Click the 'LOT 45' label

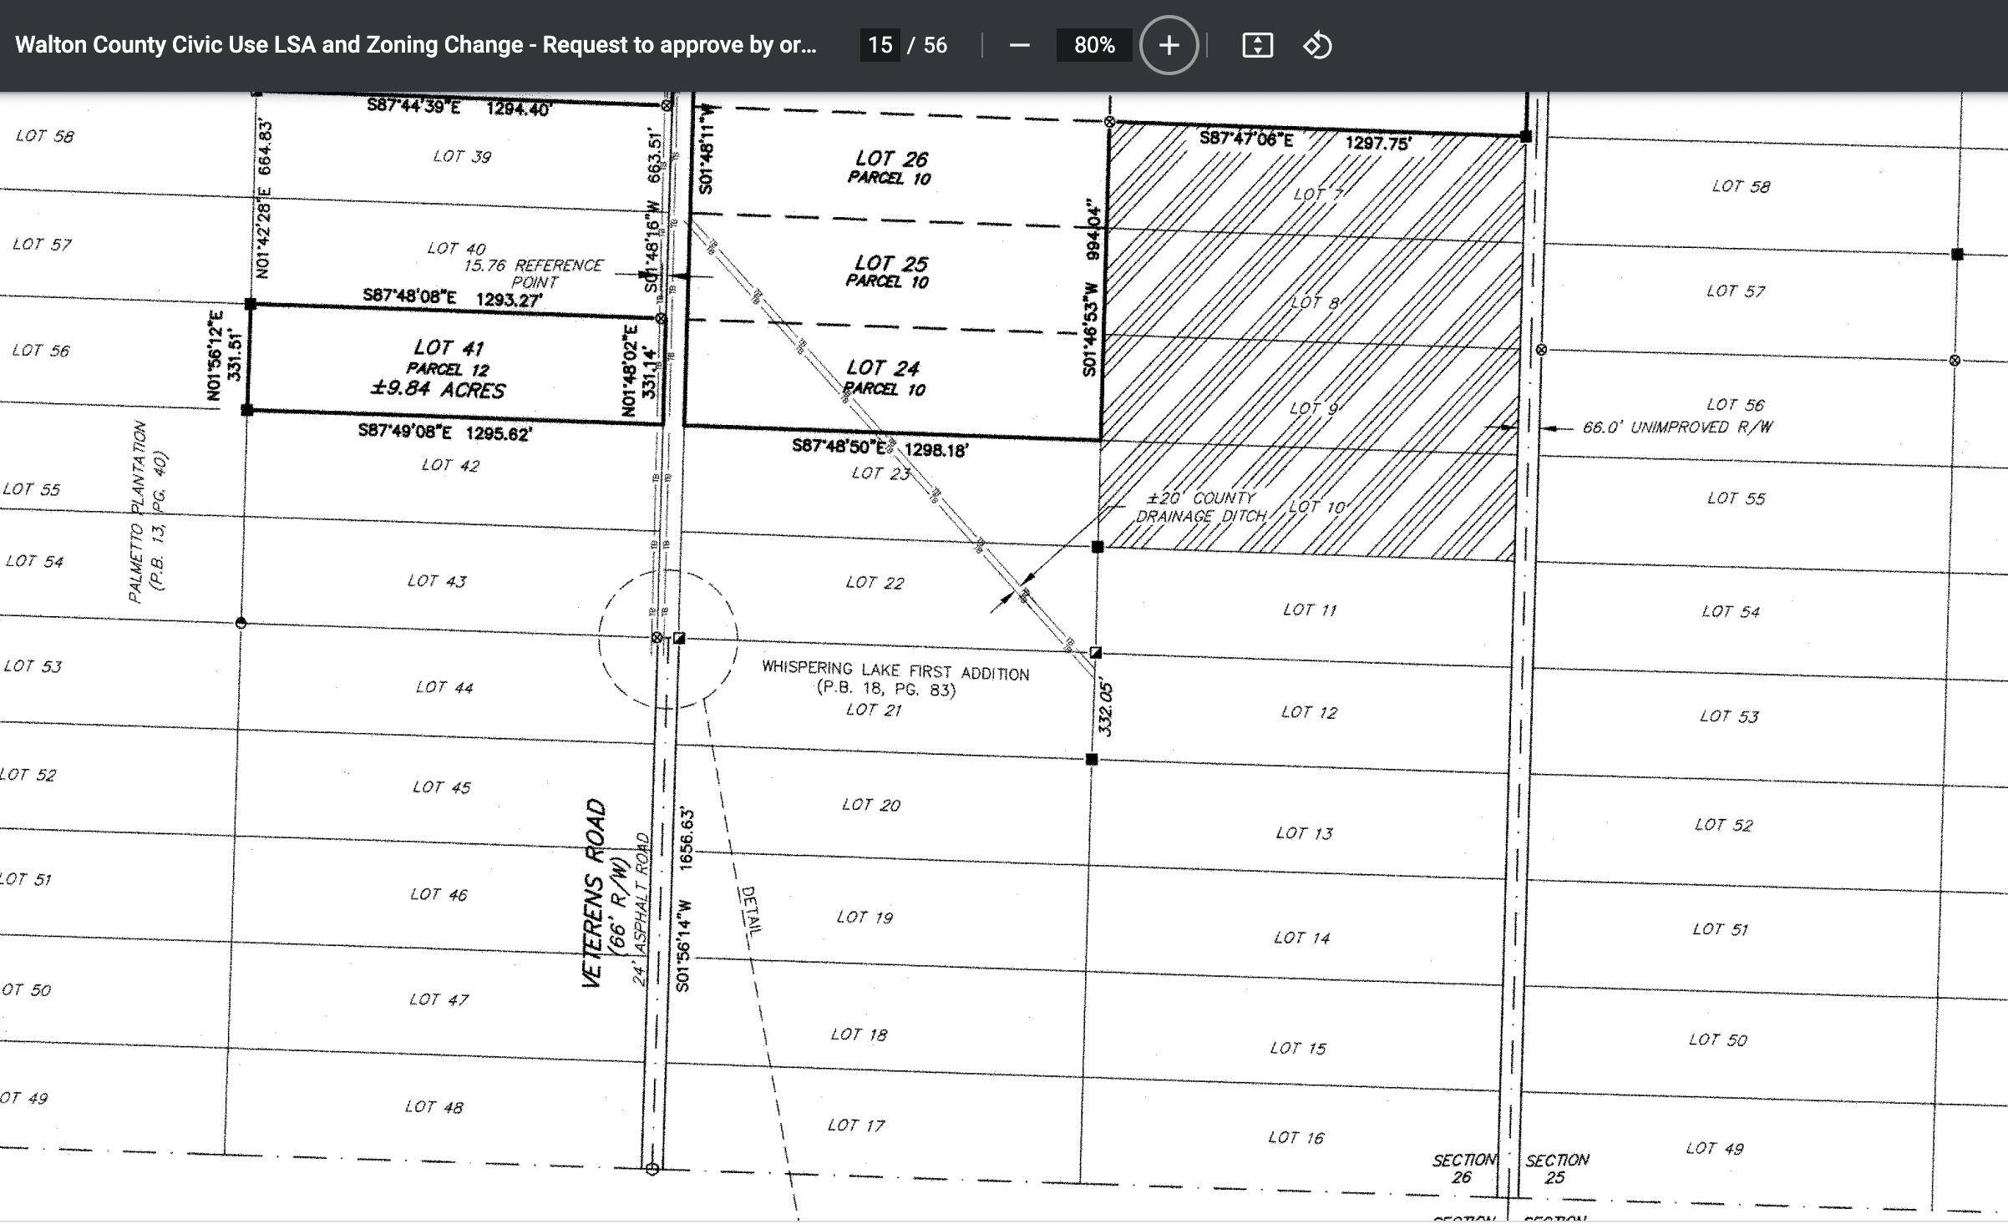pyautogui.click(x=442, y=786)
